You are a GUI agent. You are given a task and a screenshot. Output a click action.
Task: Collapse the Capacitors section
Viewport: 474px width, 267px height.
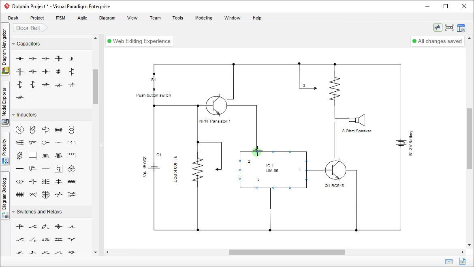click(x=13, y=43)
